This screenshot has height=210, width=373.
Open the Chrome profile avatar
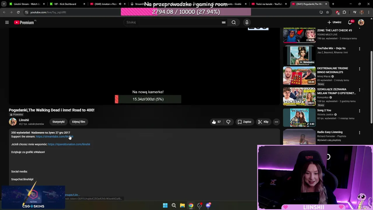(362, 12)
